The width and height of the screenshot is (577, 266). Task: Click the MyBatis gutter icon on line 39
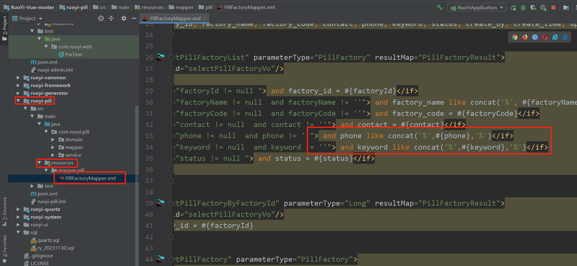(160, 203)
